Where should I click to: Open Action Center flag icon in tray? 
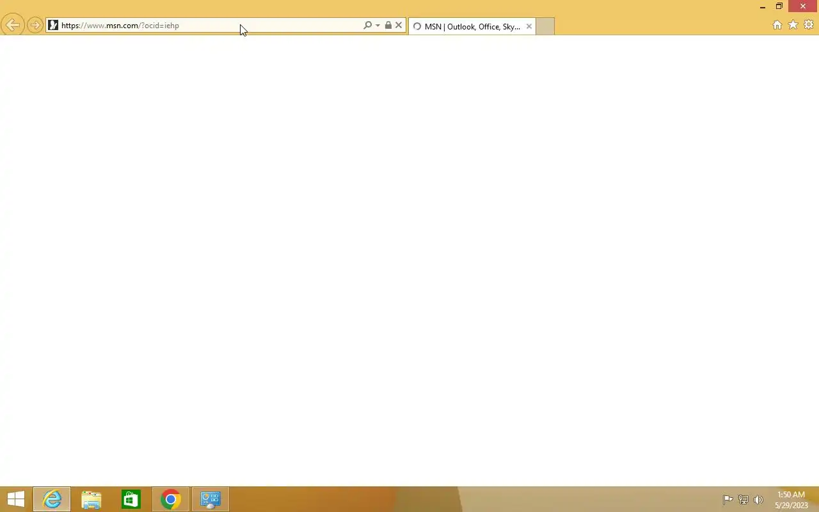pos(728,500)
